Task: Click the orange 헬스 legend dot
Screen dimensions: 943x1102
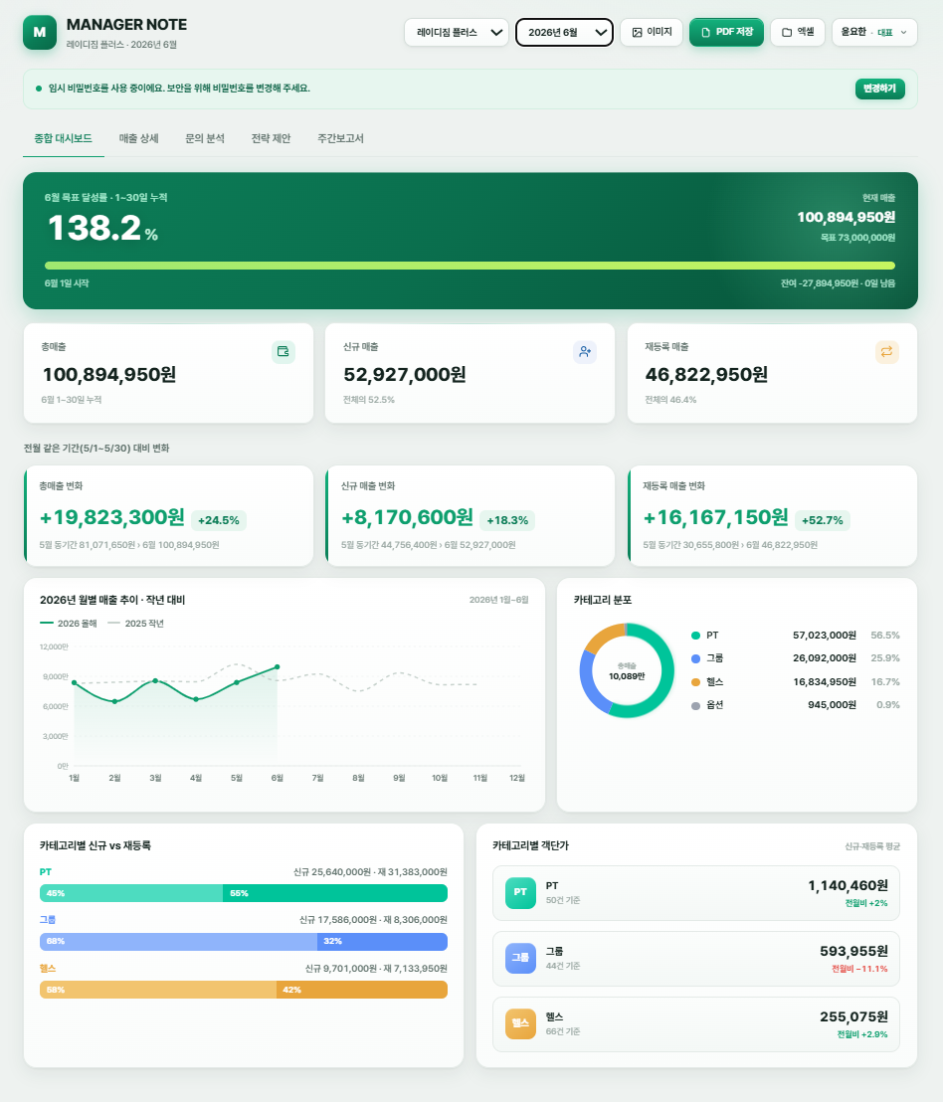Action: pos(695,681)
